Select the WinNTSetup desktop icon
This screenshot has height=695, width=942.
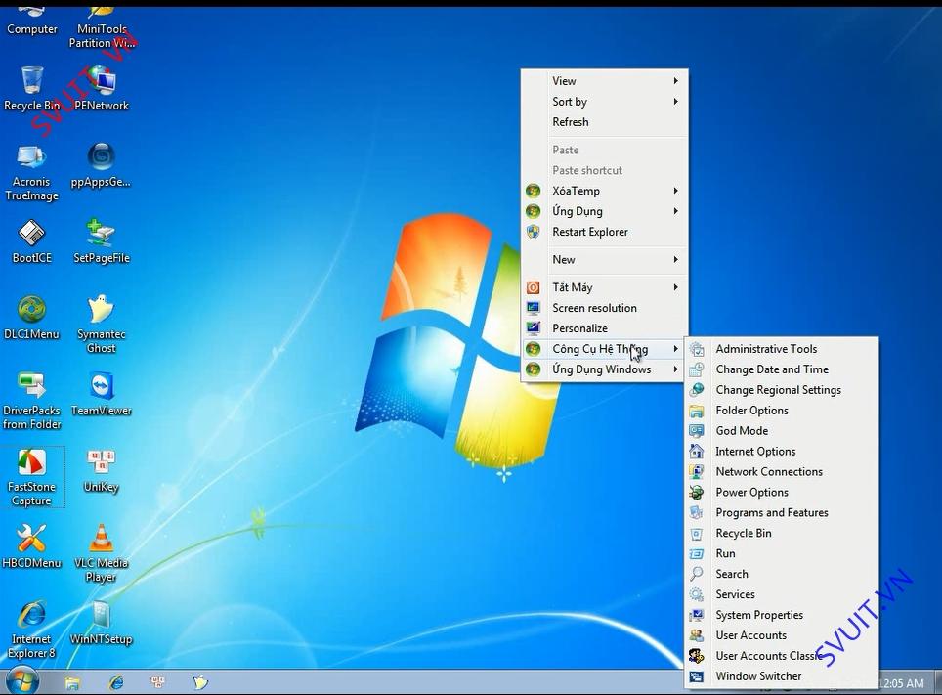(101, 623)
